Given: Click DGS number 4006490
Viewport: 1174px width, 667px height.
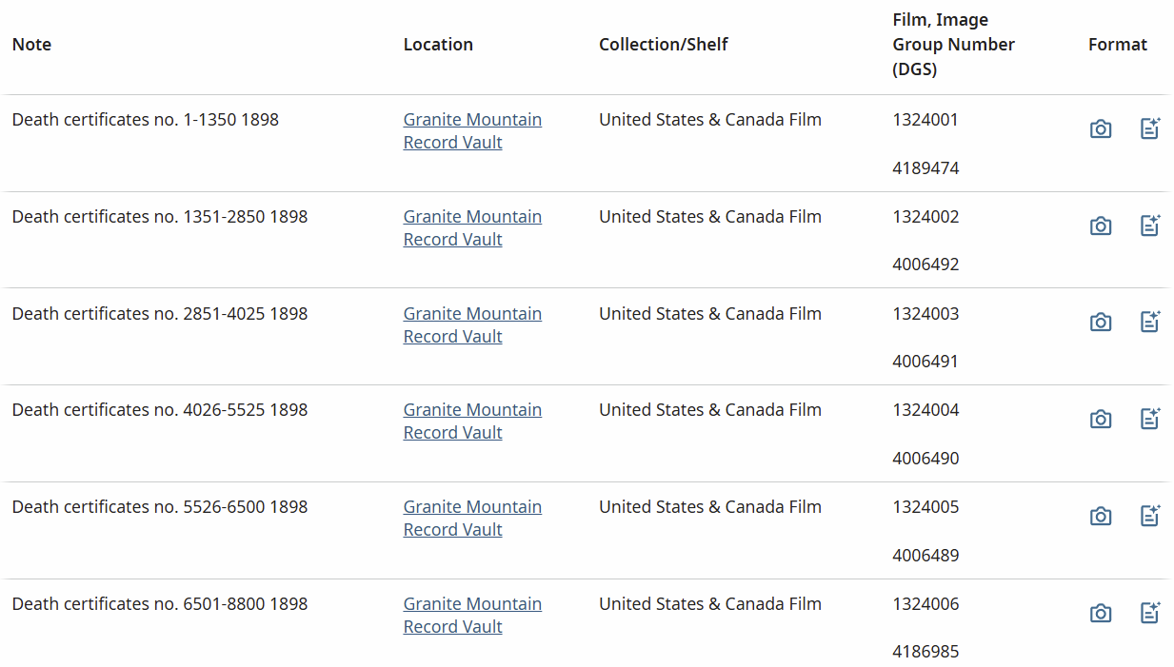Looking at the screenshot, I should tap(925, 459).
